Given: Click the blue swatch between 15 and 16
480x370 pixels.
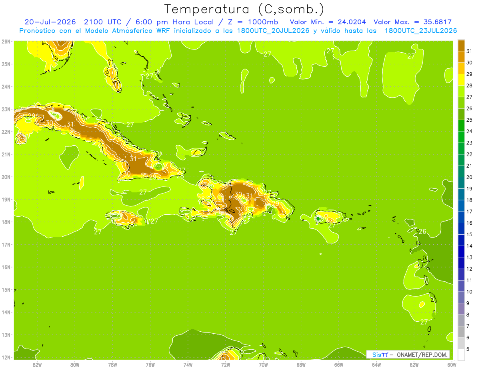Looking at the screenshot, I should tap(461, 228).
